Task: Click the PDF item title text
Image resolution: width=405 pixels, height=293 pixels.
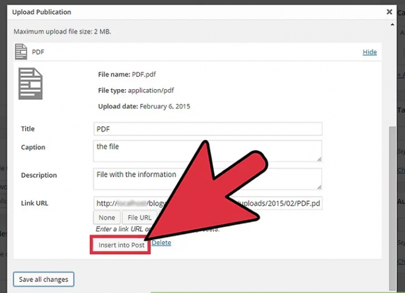Action: 38,52
